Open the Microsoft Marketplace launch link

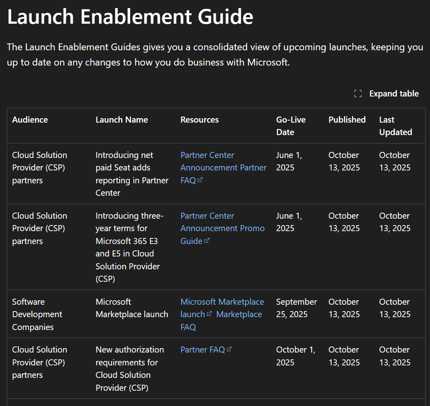tap(222, 308)
